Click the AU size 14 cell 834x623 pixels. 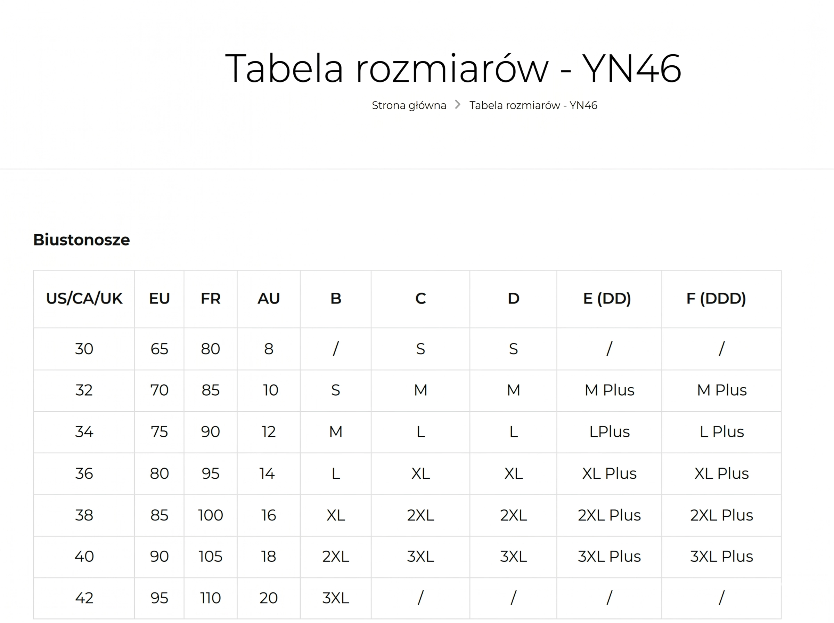(269, 474)
